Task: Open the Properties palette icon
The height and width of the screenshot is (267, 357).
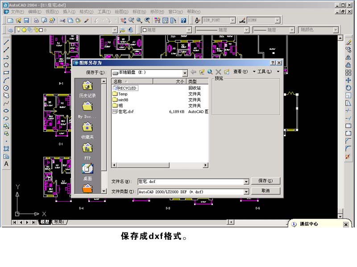Action: [157, 20]
